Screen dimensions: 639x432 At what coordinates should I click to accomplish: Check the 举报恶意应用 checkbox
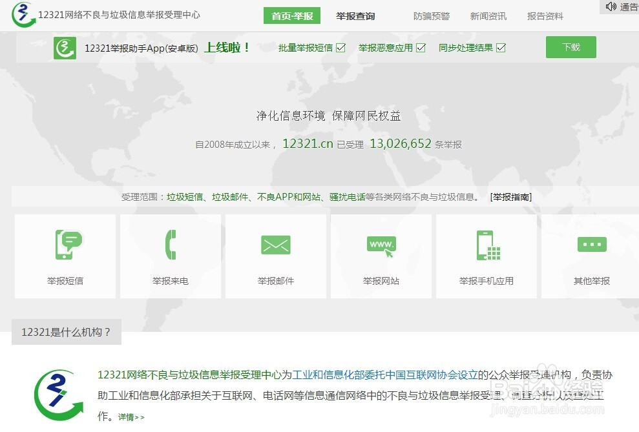(421, 47)
